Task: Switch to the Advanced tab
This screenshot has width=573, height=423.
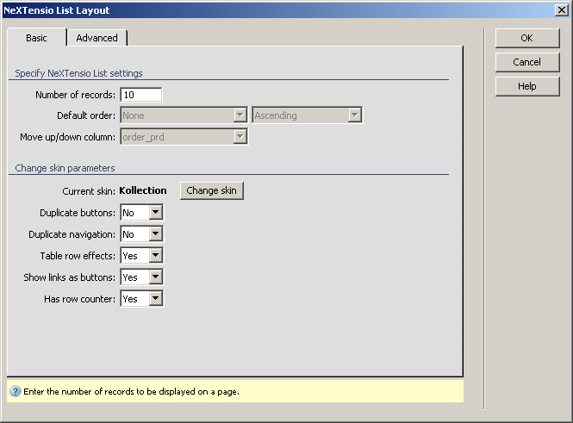Action: (97, 38)
